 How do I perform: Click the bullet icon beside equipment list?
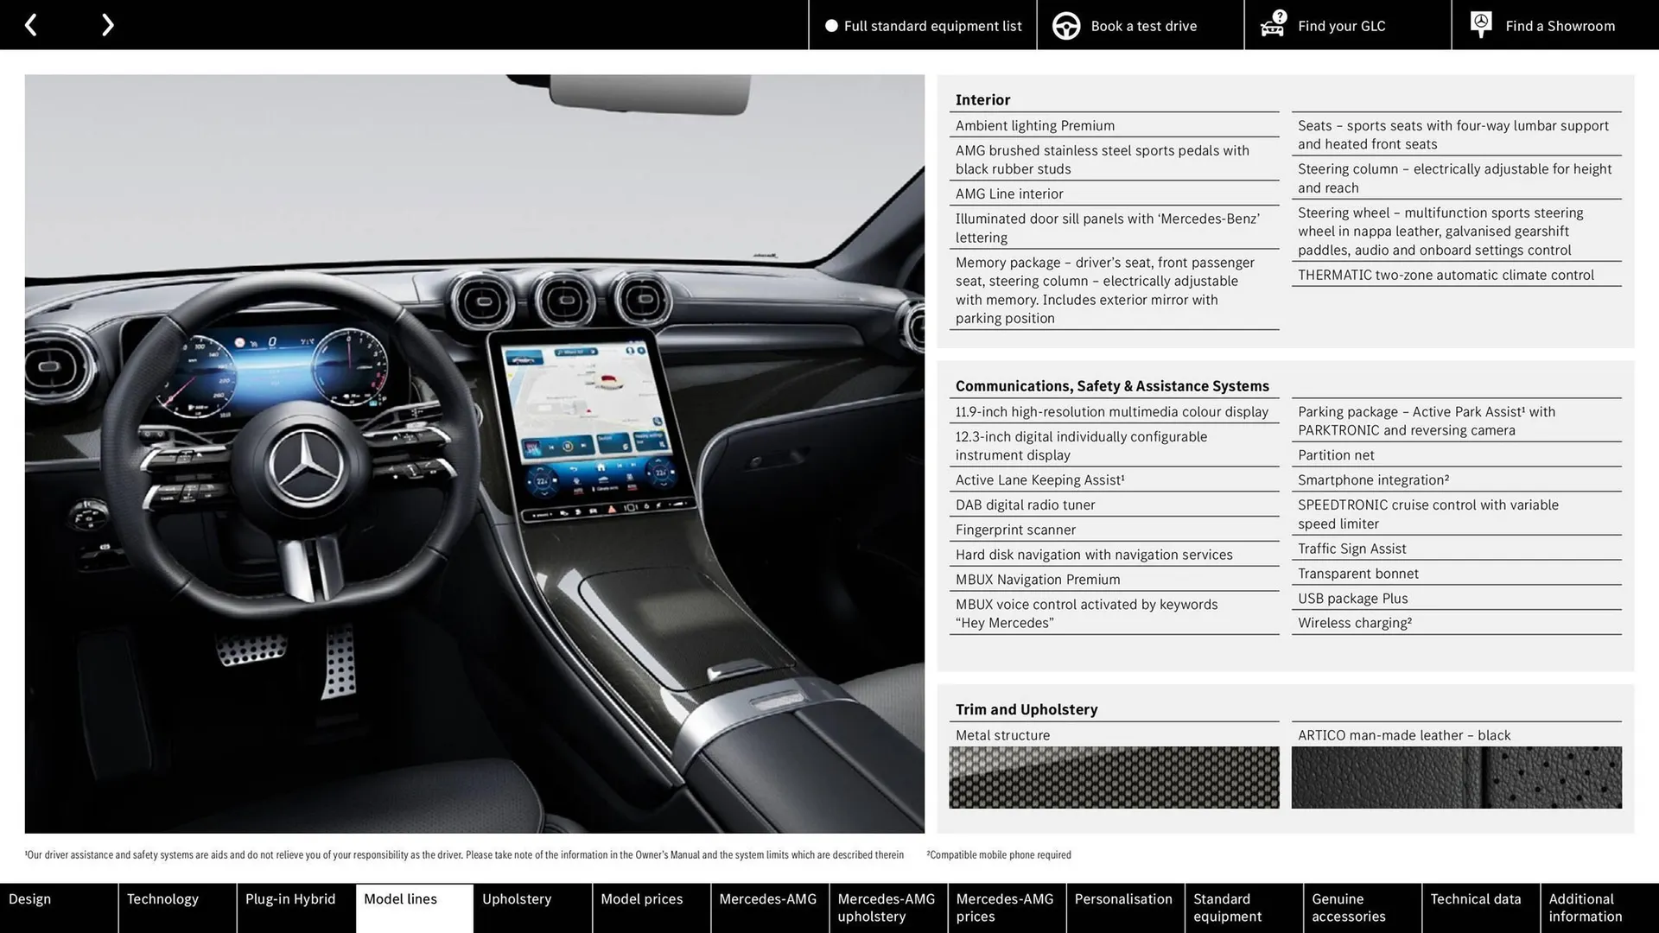tap(830, 26)
